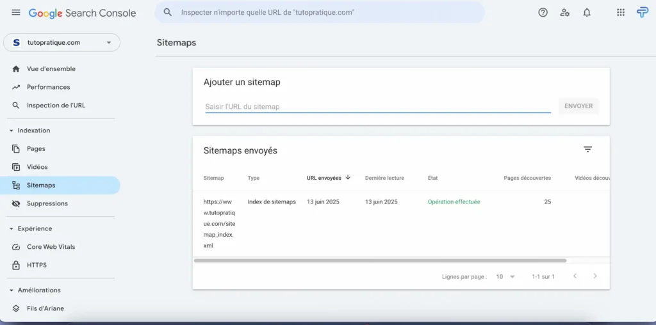Click the Pages documents icon
The image size is (656, 325).
[16, 148]
